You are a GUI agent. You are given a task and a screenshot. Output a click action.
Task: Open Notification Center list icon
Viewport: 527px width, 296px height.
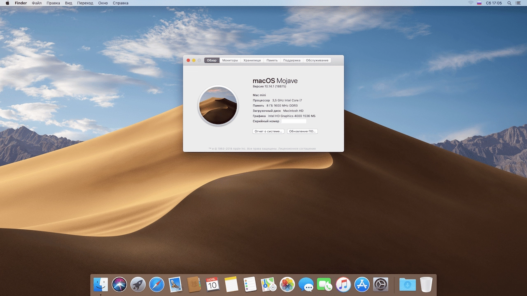pos(518,3)
